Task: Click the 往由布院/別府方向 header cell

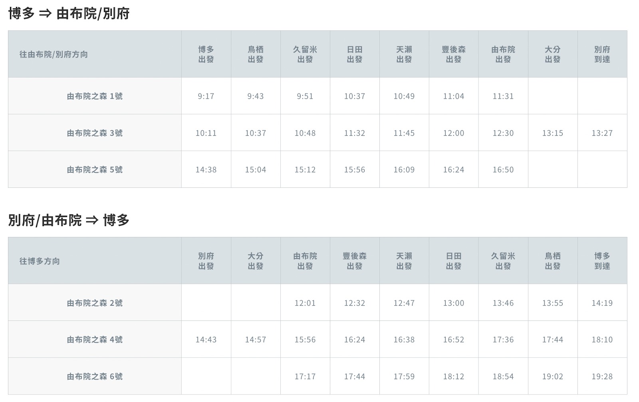Action: click(x=95, y=54)
